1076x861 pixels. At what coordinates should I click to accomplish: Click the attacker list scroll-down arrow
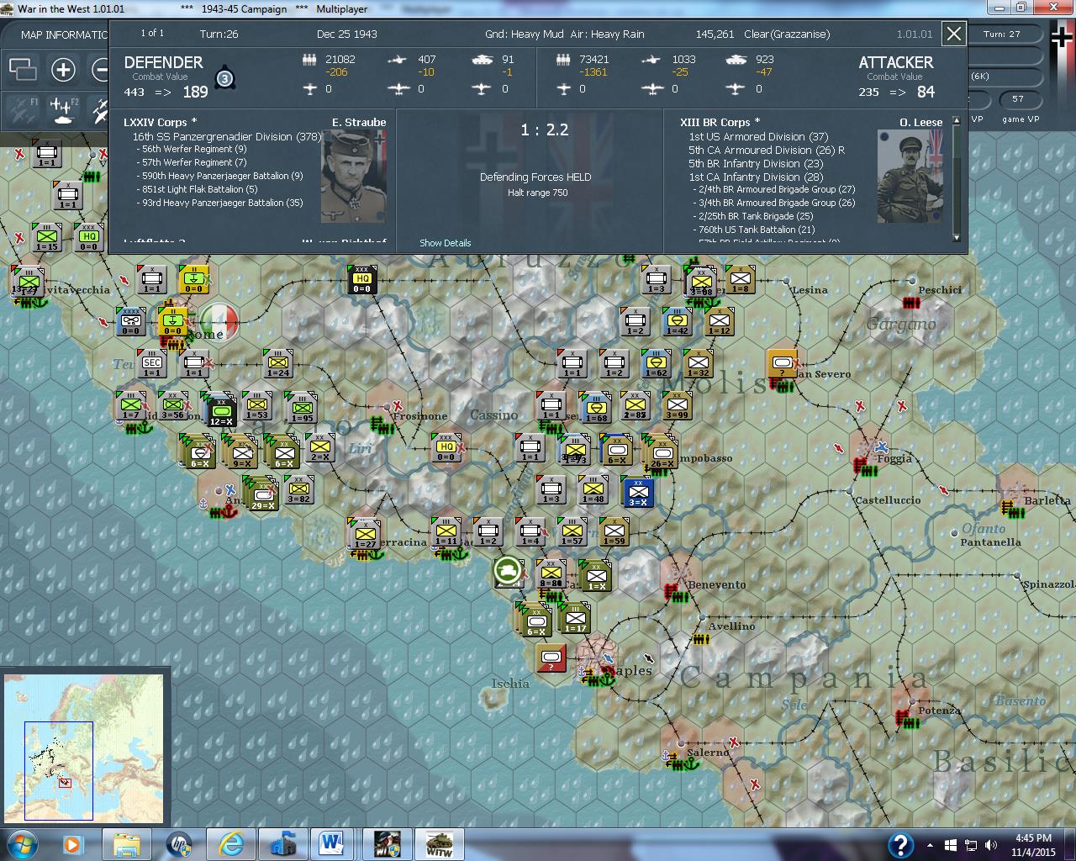(955, 238)
